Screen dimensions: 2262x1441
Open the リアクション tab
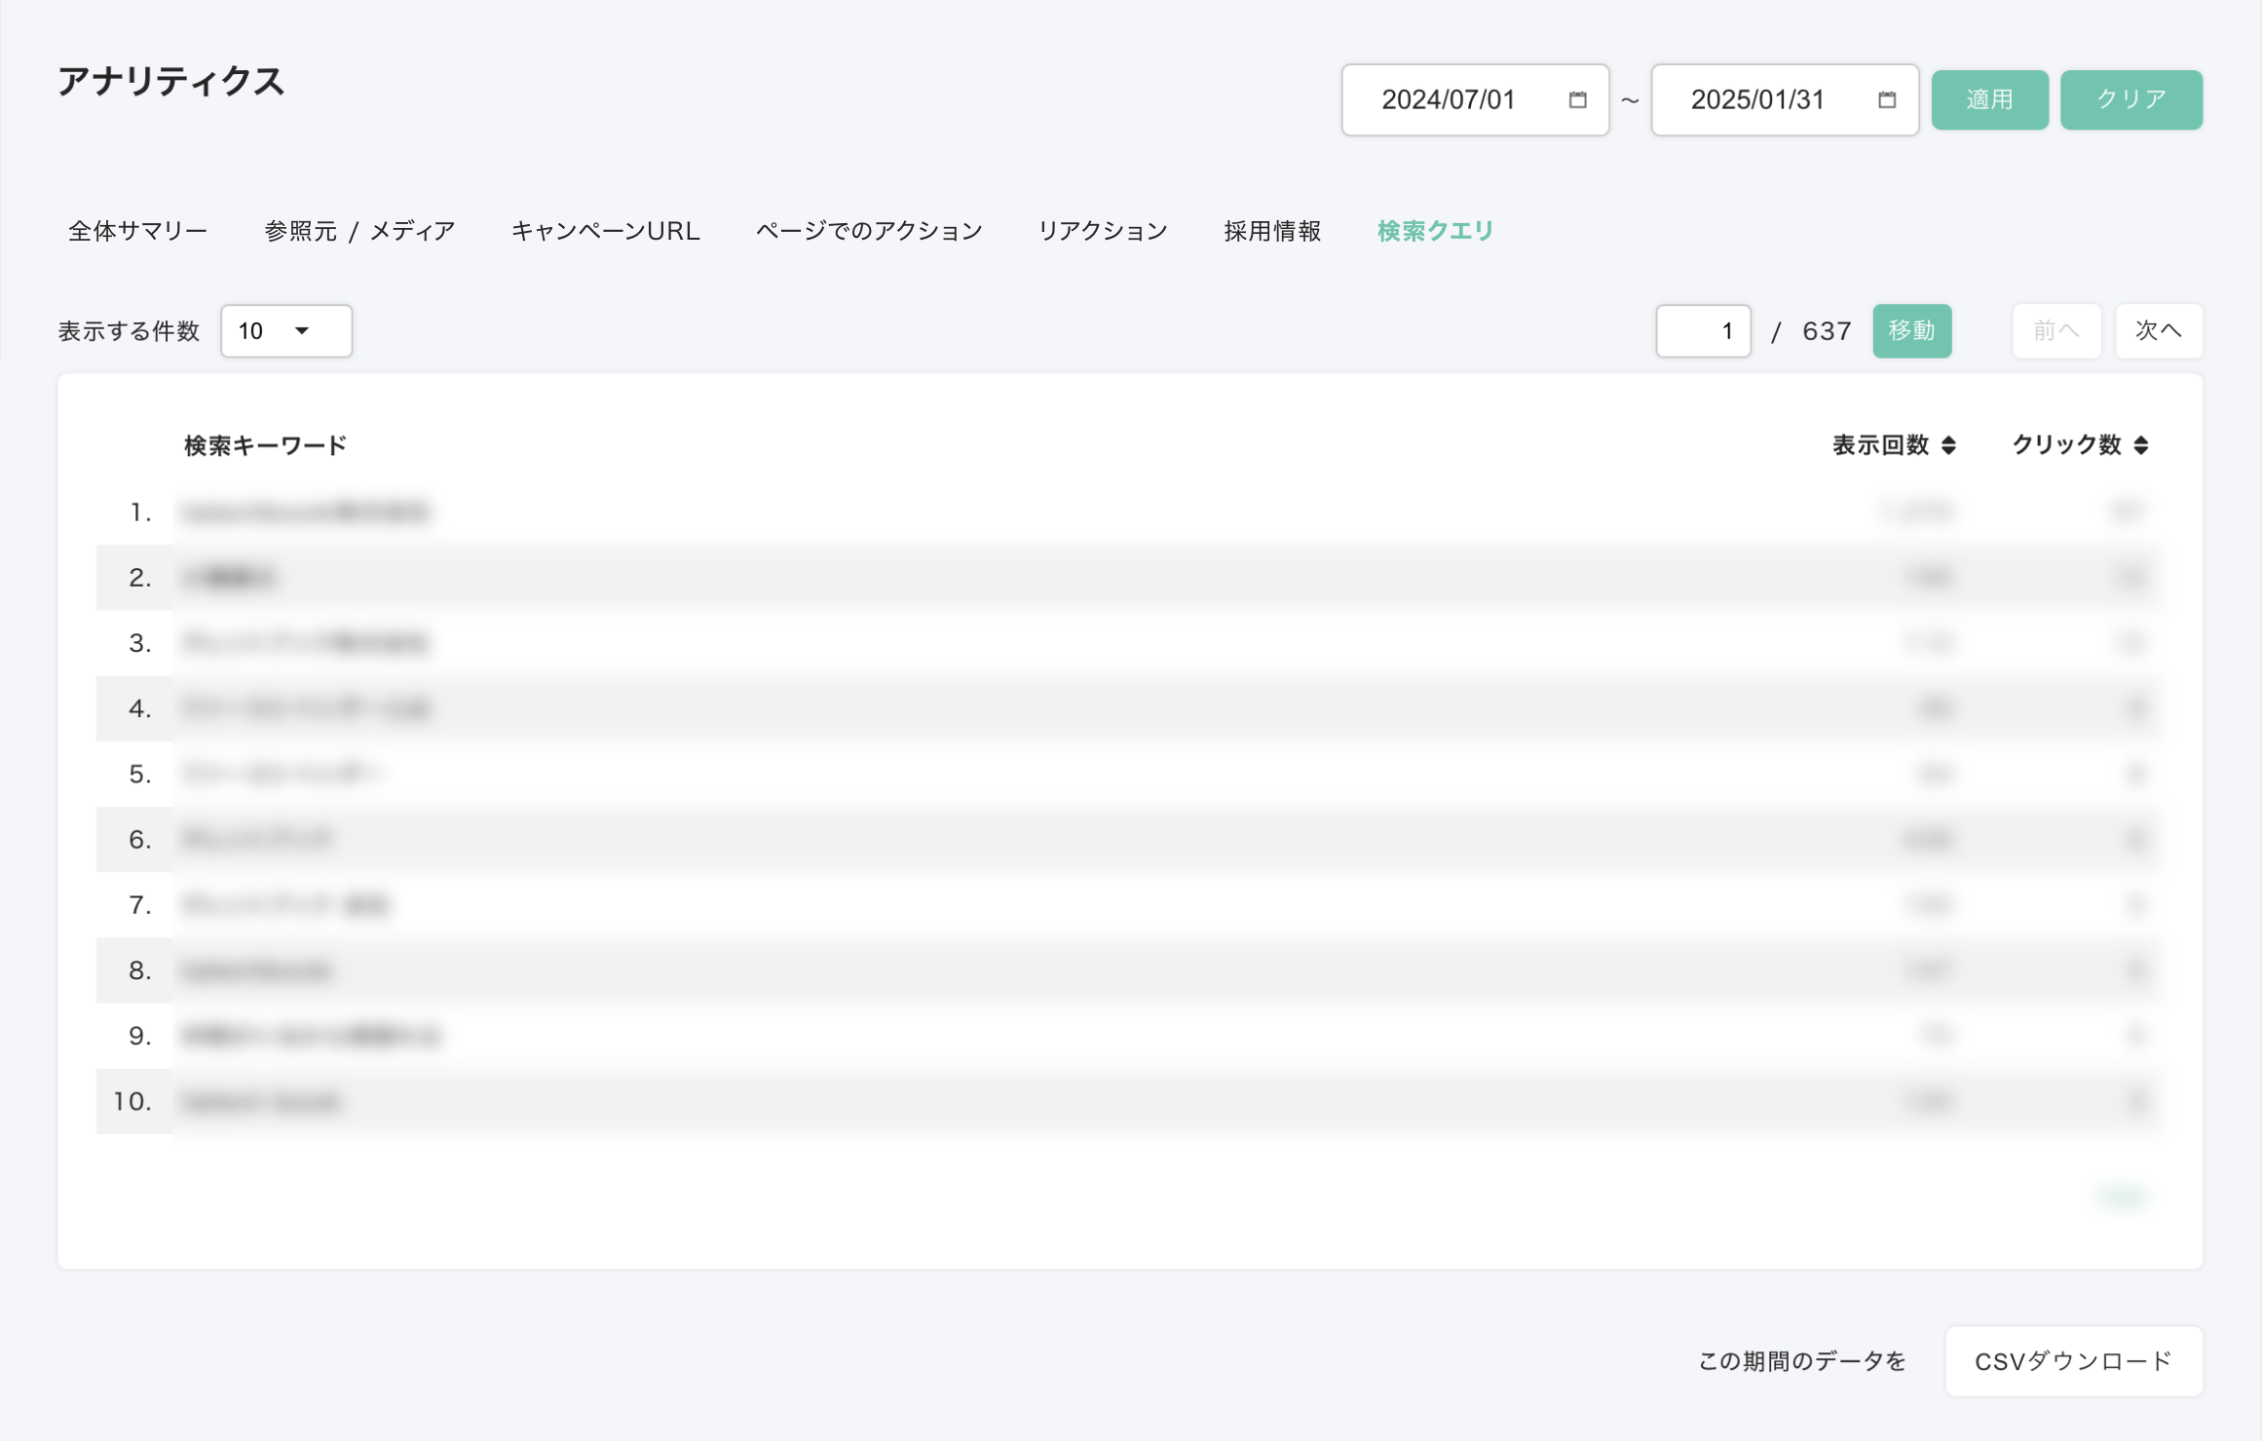1102,231
